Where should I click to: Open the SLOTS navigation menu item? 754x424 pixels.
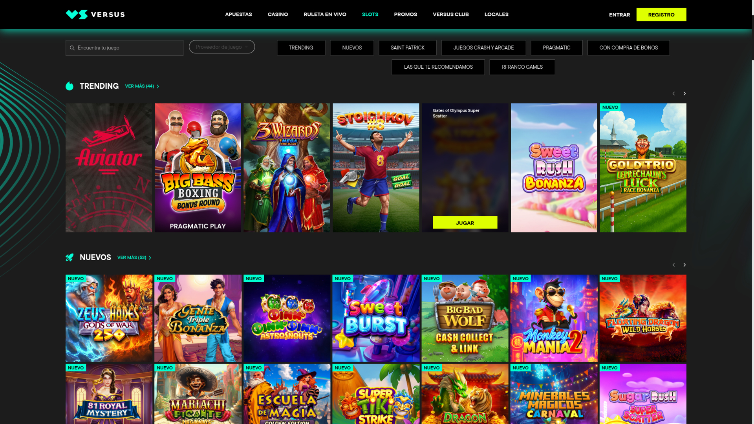click(x=370, y=14)
